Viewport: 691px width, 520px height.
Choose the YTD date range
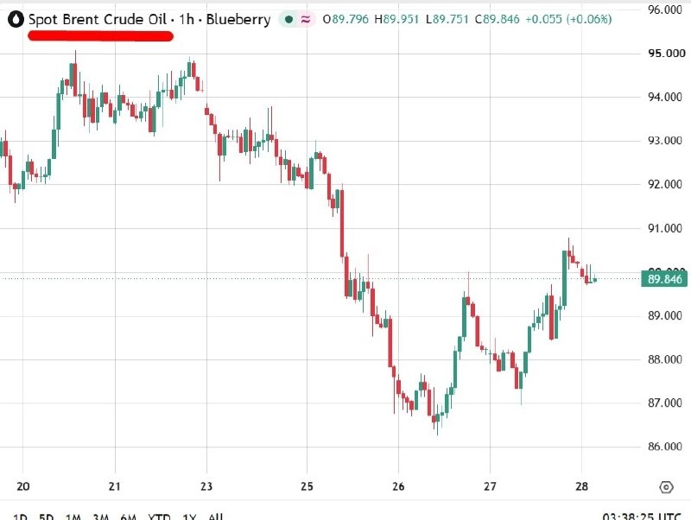[x=159, y=517]
